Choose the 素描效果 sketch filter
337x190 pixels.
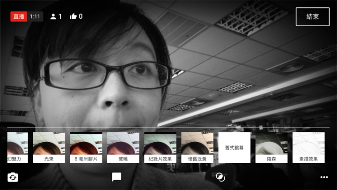click(x=308, y=148)
